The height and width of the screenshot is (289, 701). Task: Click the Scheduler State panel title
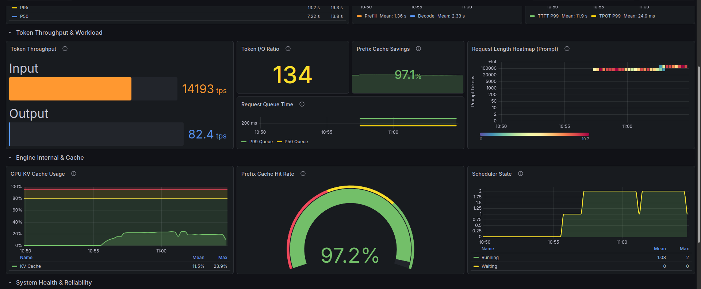[492, 174]
